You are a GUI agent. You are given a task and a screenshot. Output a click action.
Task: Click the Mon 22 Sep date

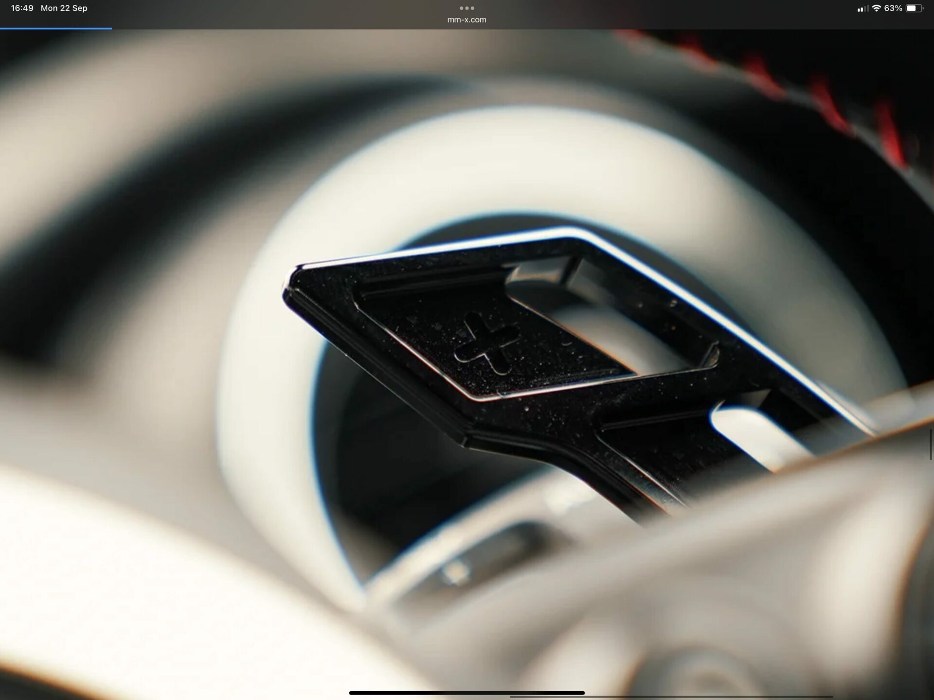pos(64,8)
